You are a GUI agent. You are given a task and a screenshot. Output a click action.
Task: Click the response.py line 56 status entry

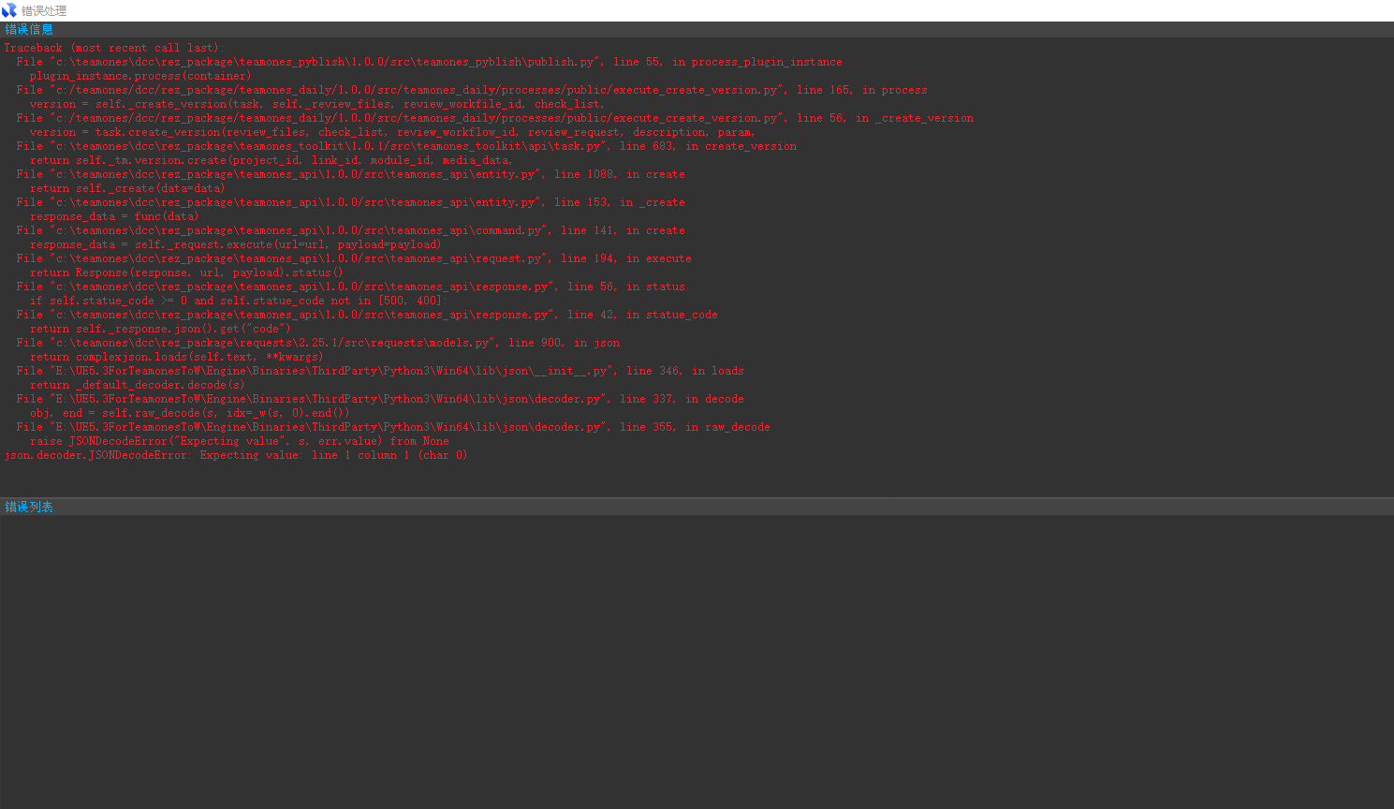coord(350,287)
